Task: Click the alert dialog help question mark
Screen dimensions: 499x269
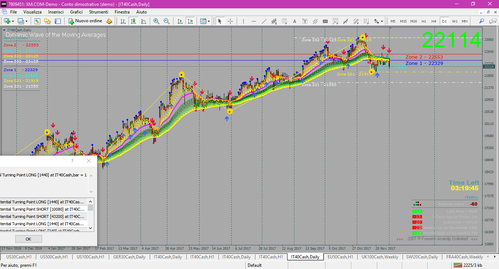Action: point(72,161)
